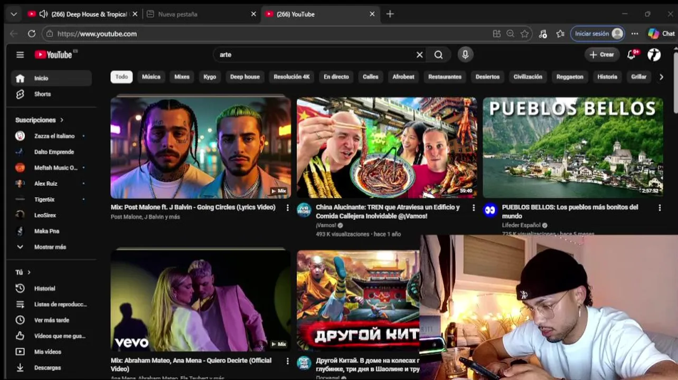Open the Dalto Emprende subscription
The height and width of the screenshot is (380, 678).
click(x=51, y=152)
